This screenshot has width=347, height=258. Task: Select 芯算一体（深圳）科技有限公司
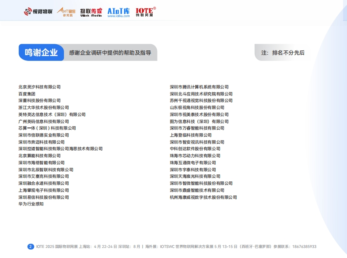pyautogui.click(x=47, y=128)
